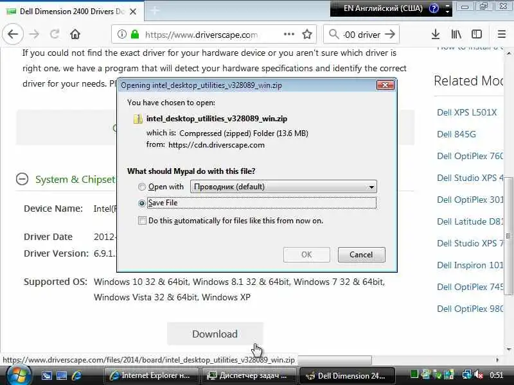Open the Проводник (default) application dropdown
Viewport: 514px width, 385px height.
pos(283,187)
